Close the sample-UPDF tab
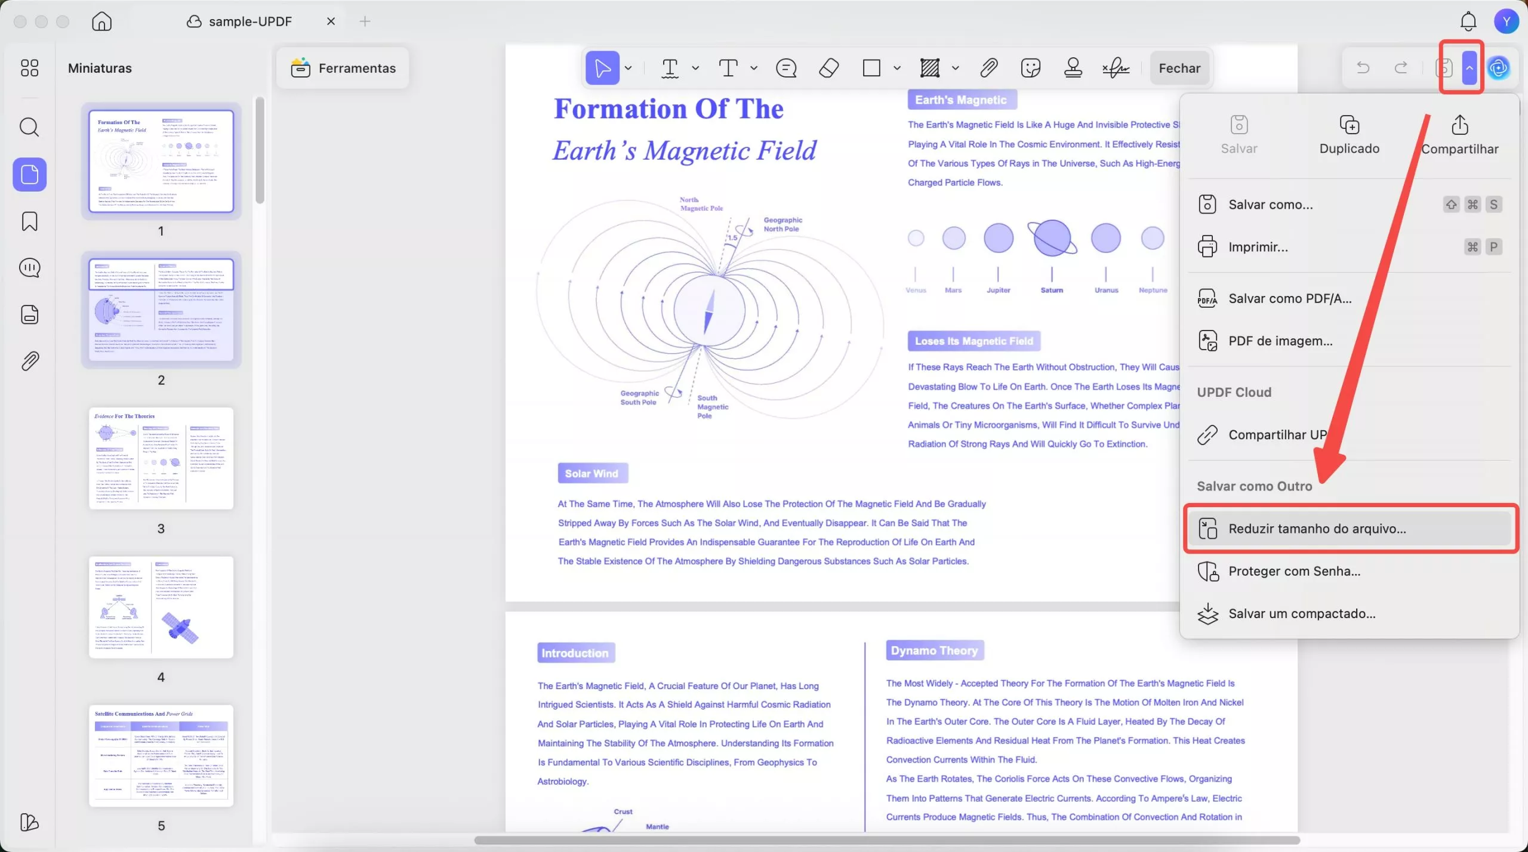The width and height of the screenshot is (1528, 852). [331, 21]
